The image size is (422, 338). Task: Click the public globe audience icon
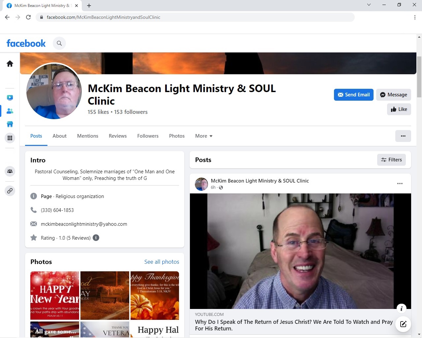(221, 187)
